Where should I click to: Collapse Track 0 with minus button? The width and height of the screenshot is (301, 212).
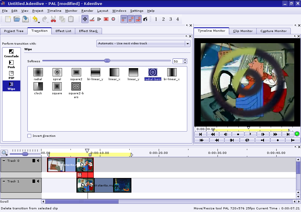(4, 161)
